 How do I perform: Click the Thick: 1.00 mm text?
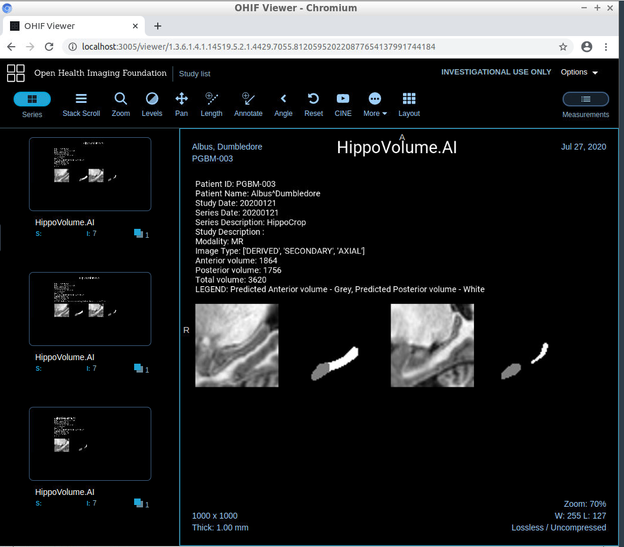pos(220,527)
